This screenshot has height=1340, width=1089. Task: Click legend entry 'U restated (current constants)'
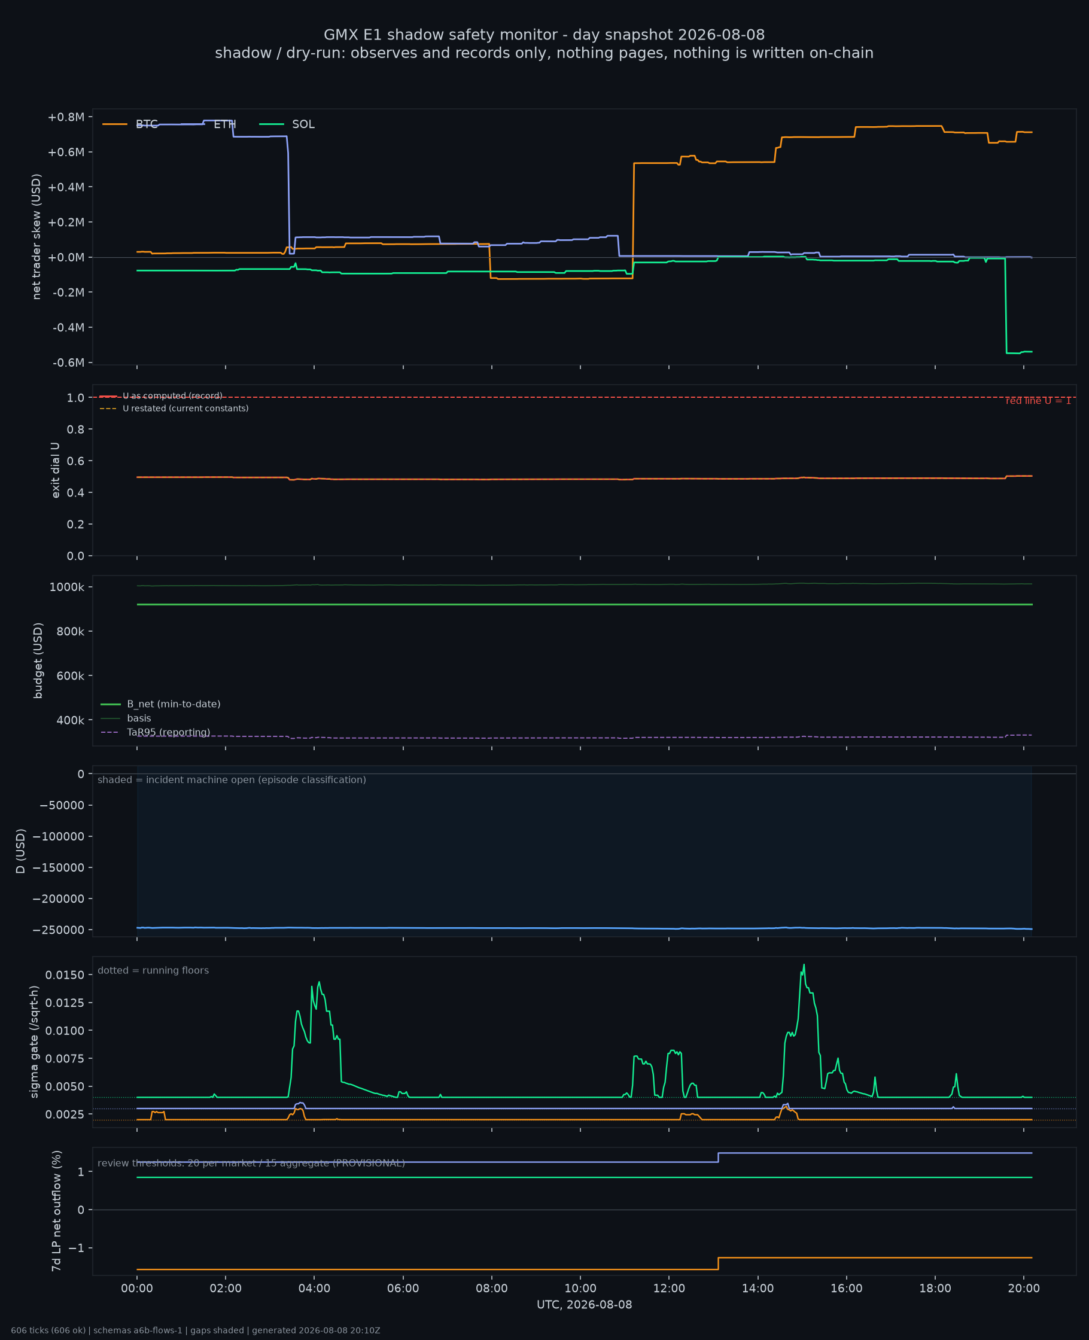coord(185,409)
